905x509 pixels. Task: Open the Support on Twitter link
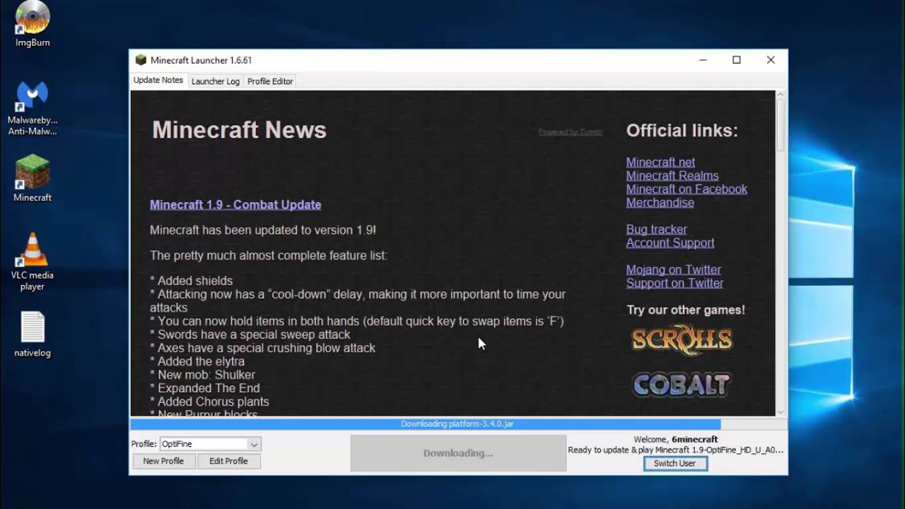[675, 283]
